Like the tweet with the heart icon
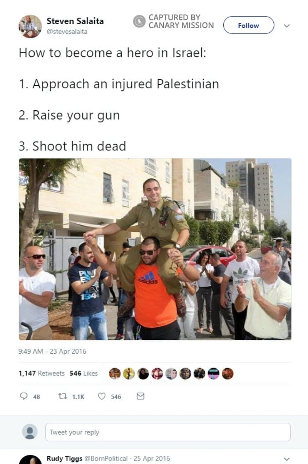This screenshot has width=308, height=464. tap(102, 396)
